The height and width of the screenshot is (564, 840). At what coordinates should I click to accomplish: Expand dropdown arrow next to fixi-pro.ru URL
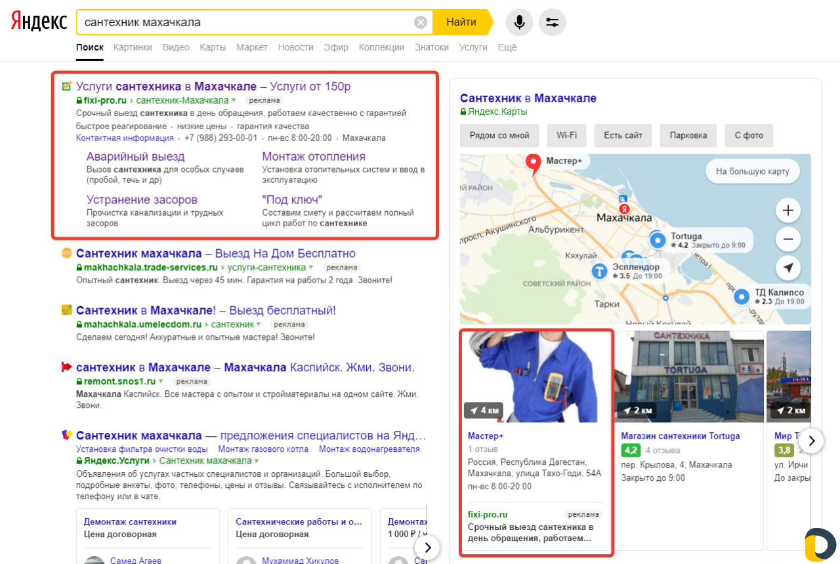click(234, 101)
